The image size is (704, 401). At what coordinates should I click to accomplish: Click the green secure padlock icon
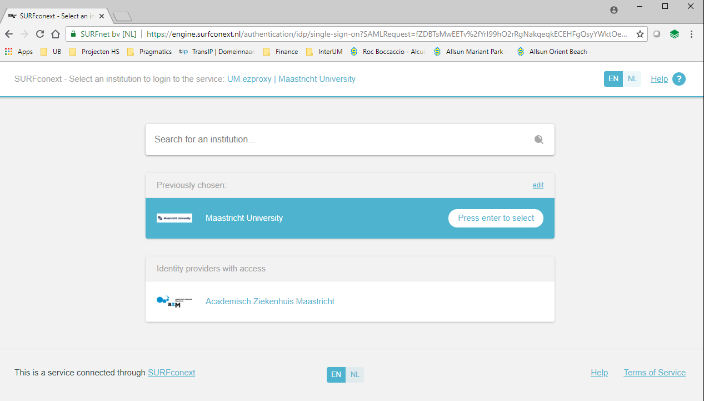point(73,34)
